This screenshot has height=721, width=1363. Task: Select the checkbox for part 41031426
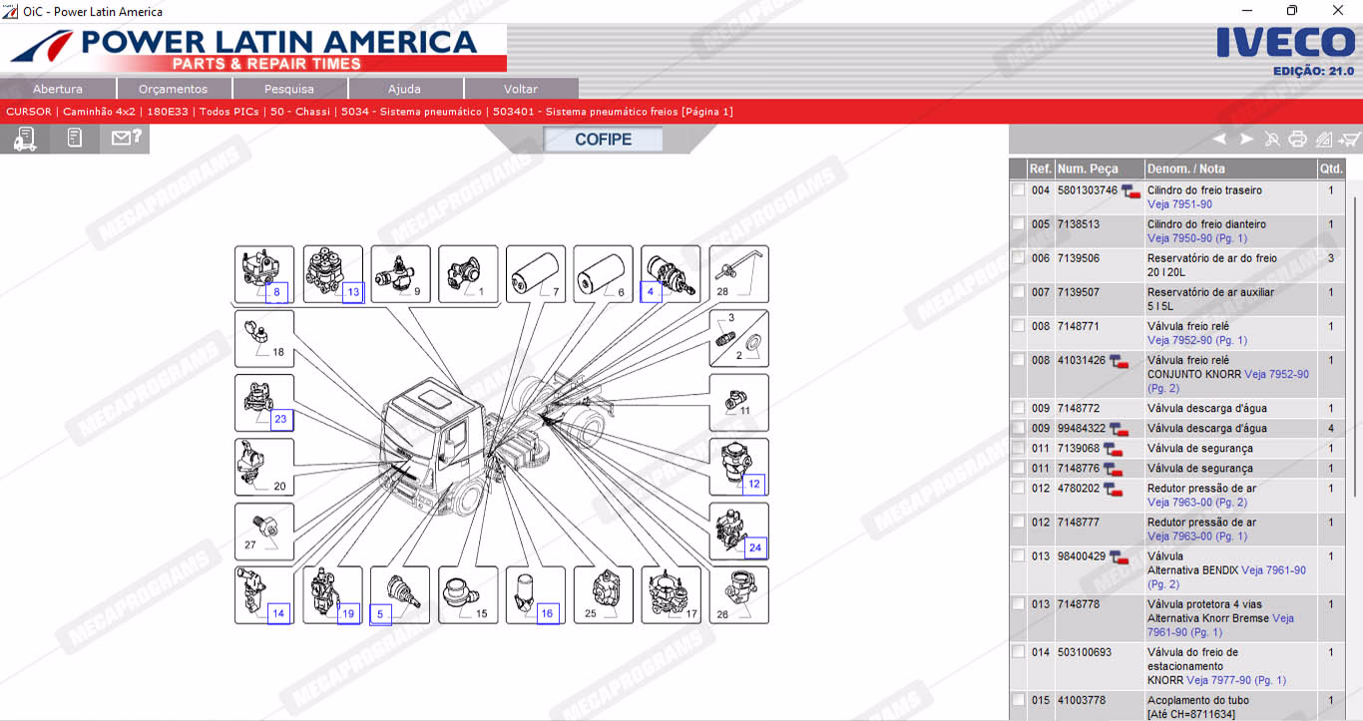(1018, 360)
